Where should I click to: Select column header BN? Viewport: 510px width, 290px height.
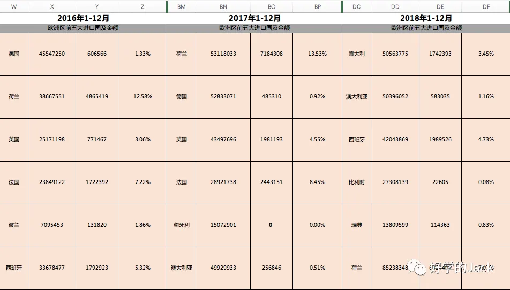(x=223, y=7)
